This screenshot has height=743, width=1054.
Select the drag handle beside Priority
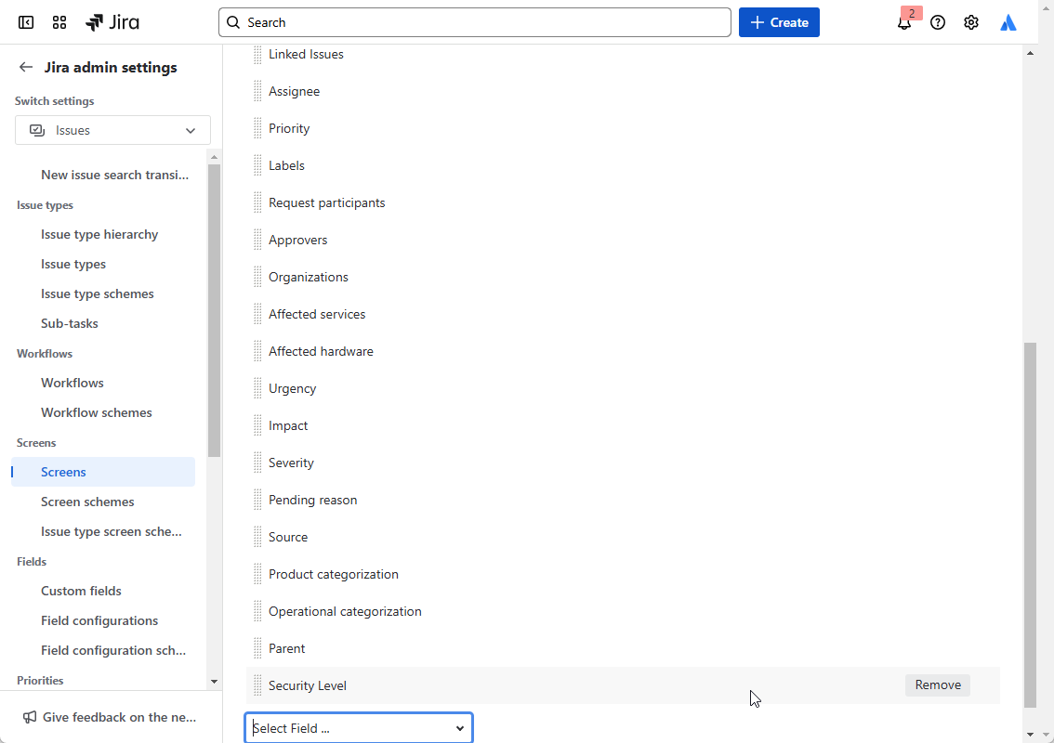click(x=257, y=128)
